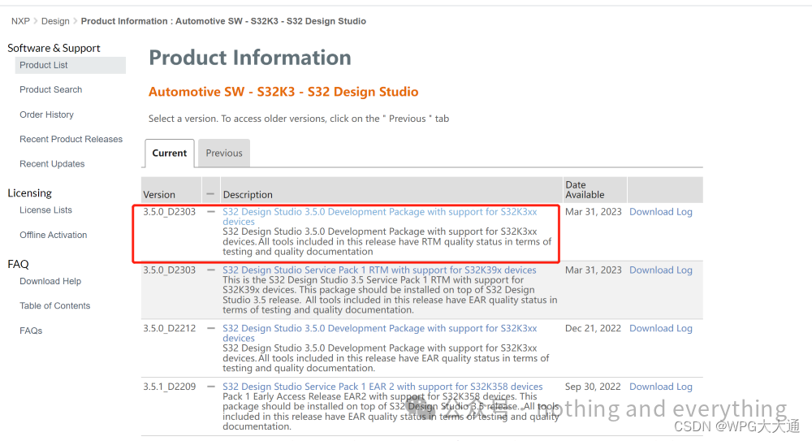
Task: Click the Dec 21, 2022 date cell
Action: [593, 329]
